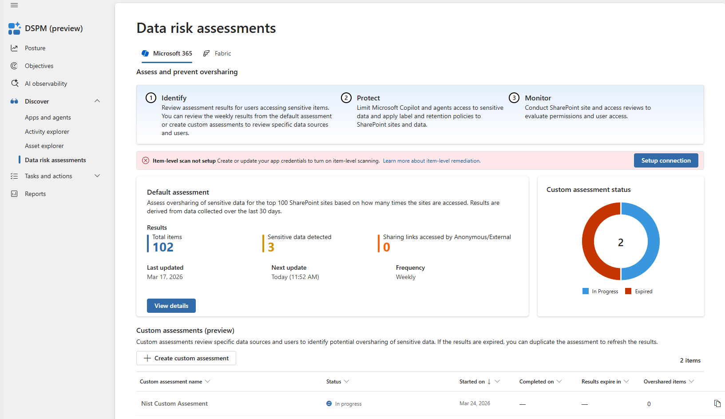Click the Tasks and actions list icon

coord(14,176)
